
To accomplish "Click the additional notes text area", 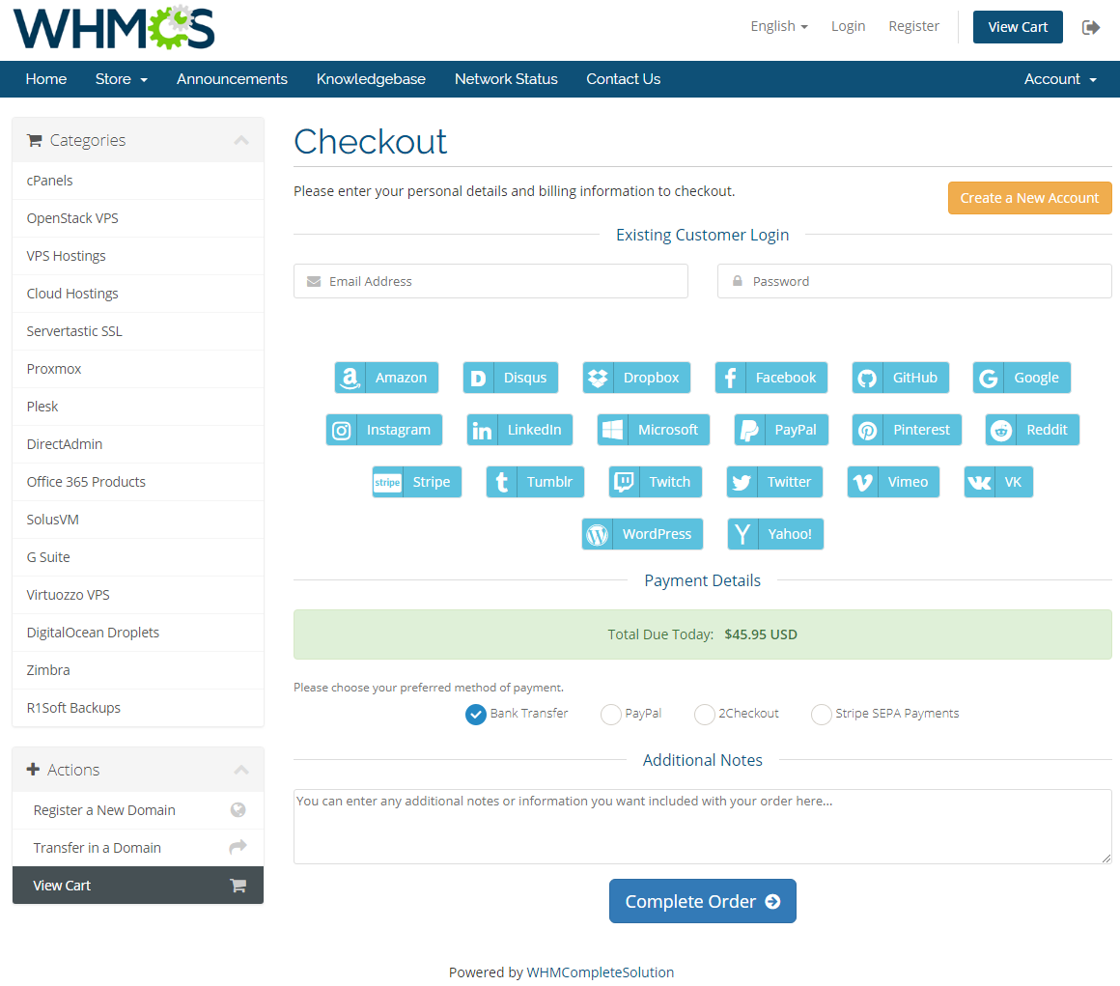I will tap(702, 826).
